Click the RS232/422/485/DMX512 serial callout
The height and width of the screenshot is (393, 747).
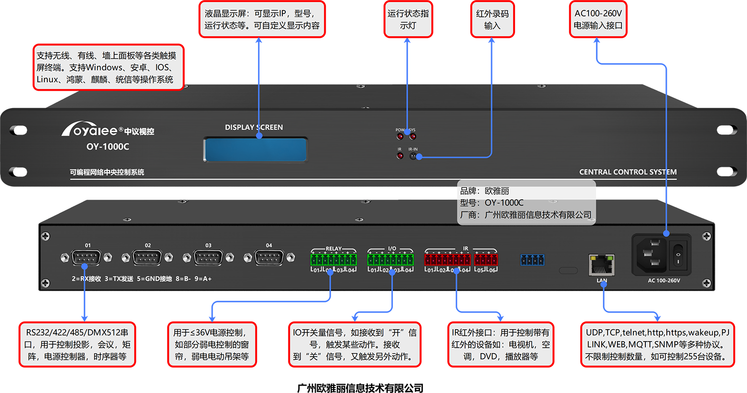click(x=77, y=345)
